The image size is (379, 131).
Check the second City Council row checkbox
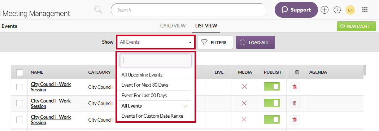[19, 103]
